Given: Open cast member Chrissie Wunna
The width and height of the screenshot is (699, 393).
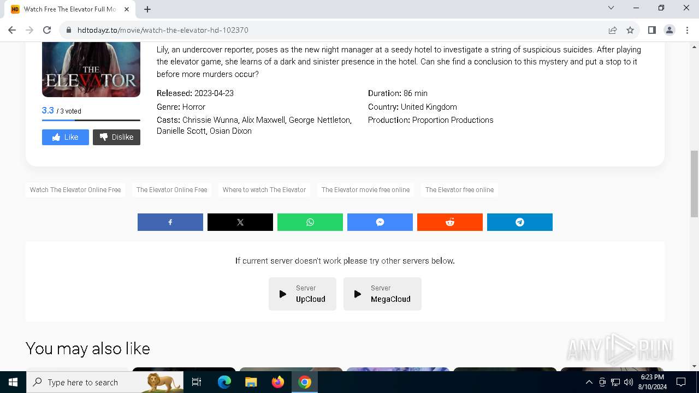Looking at the screenshot, I should point(210,120).
